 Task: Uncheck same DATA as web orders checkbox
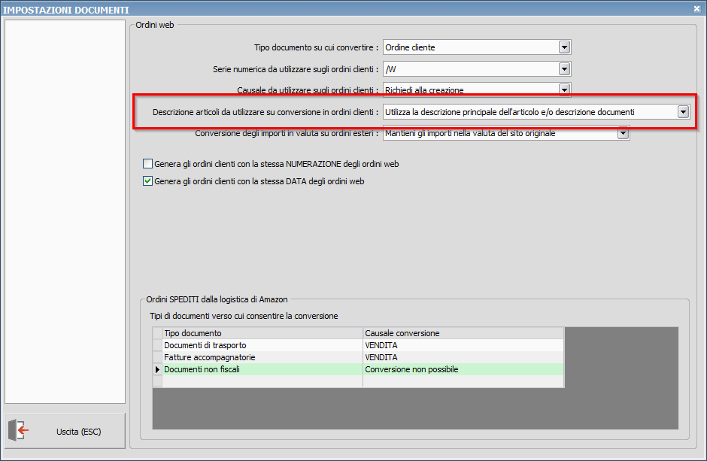pyautogui.click(x=147, y=181)
